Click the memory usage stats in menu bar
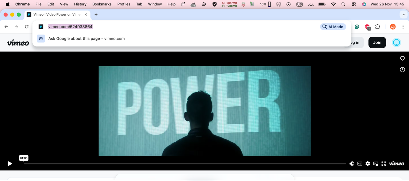The width and height of the screenshot is (409, 181). point(229,4)
